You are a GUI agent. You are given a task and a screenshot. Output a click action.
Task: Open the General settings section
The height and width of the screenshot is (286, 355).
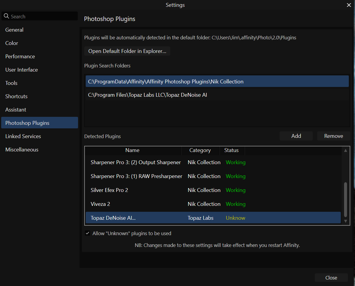[x=40, y=30]
